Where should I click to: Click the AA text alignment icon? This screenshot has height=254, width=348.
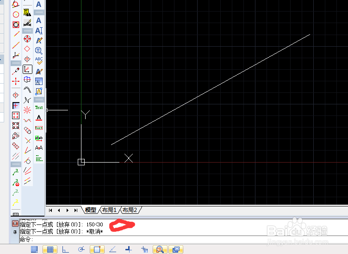coord(39,148)
